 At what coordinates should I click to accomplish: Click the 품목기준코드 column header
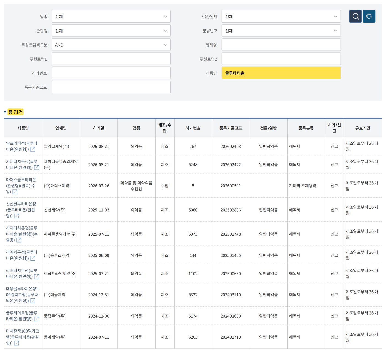[x=231, y=128]
